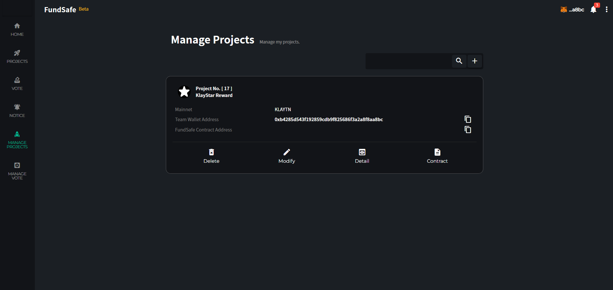613x290 pixels.
Task: Copy the Team Wallet Address
Action: click(468, 119)
